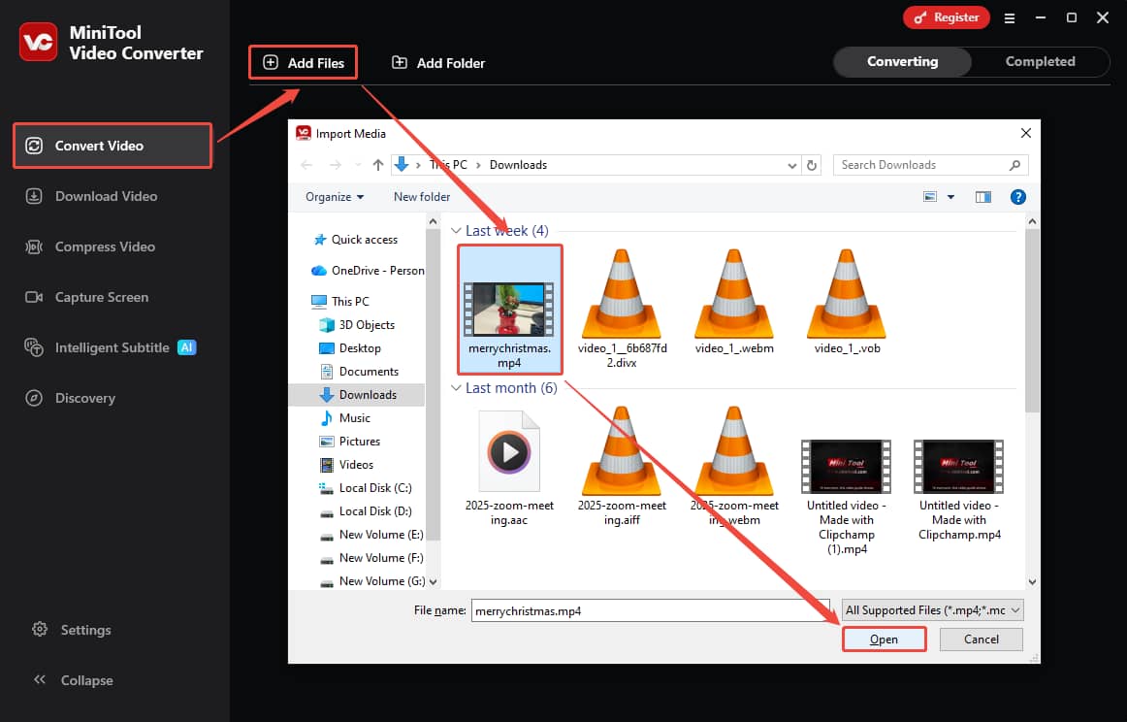Click the Register button
The height and width of the screenshot is (722, 1127).
pyautogui.click(x=946, y=17)
